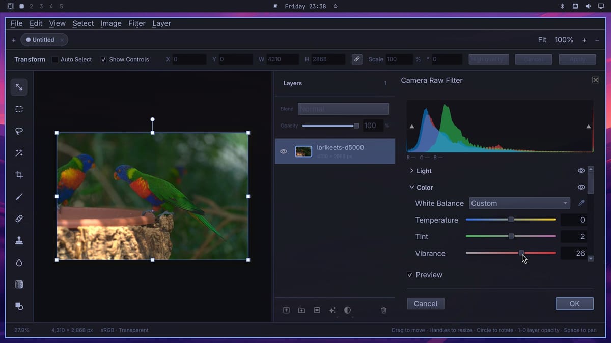Click the W width field showing 4310
The width and height of the screenshot is (611, 343).
coord(283,59)
